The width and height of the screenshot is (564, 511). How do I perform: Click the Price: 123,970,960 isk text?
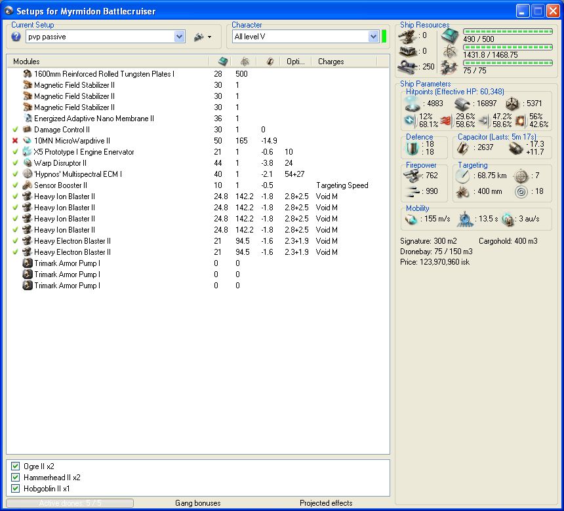click(x=435, y=262)
